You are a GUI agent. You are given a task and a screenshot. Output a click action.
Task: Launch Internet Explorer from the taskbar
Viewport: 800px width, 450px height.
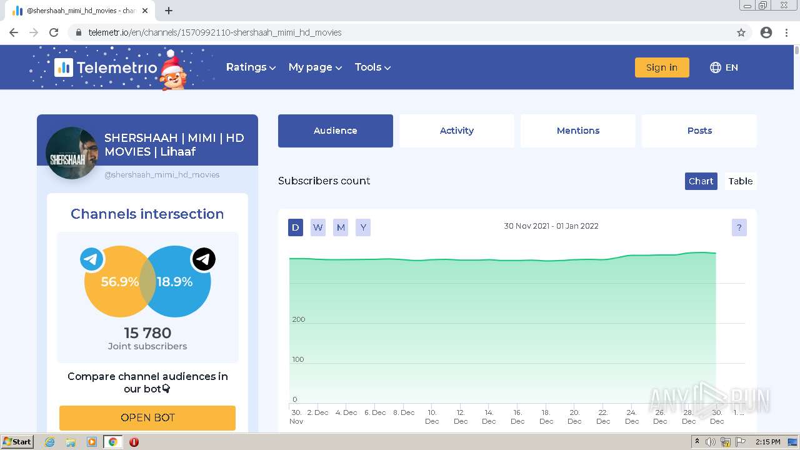pos(49,442)
